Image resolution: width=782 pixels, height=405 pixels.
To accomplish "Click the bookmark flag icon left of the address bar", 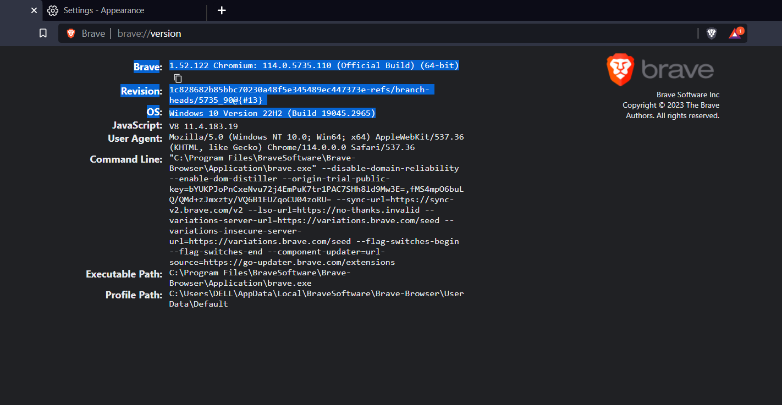I will tap(42, 33).
